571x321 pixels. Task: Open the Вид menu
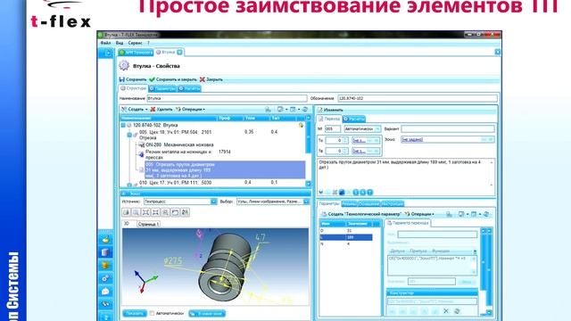pos(120,43)
